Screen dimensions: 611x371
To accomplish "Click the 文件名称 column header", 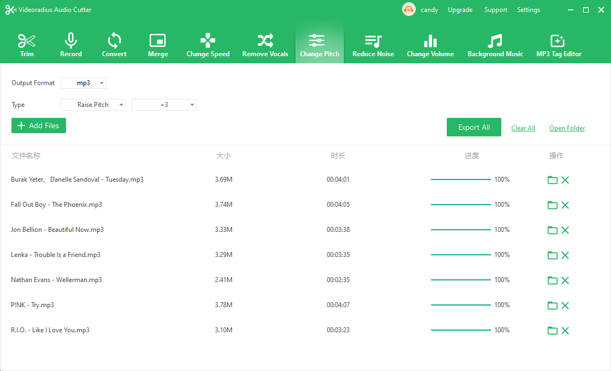I will click(26, 155).
